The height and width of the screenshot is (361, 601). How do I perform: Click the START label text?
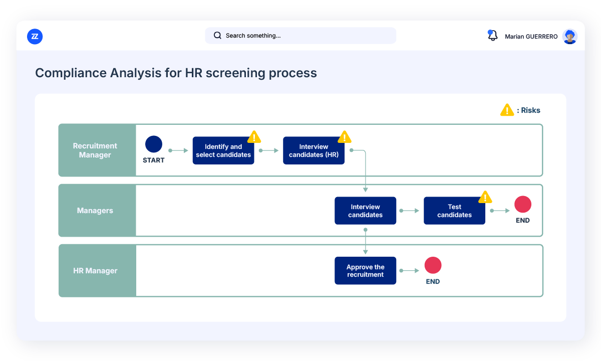coord(154,160)
